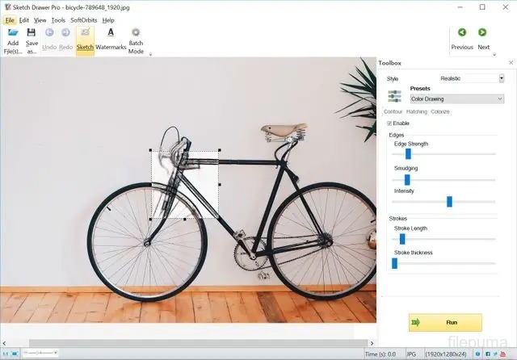This screenshot has height=360, width=517.
Task: Click the Save as floppy disk icon
Action: 32,33
